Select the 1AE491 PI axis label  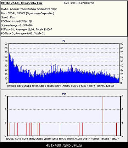110,86
